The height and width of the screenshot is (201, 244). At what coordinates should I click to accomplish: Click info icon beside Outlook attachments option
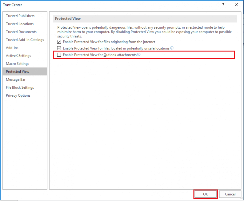coord(139,54)
